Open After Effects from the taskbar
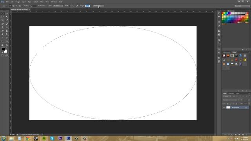 point(60,138)
